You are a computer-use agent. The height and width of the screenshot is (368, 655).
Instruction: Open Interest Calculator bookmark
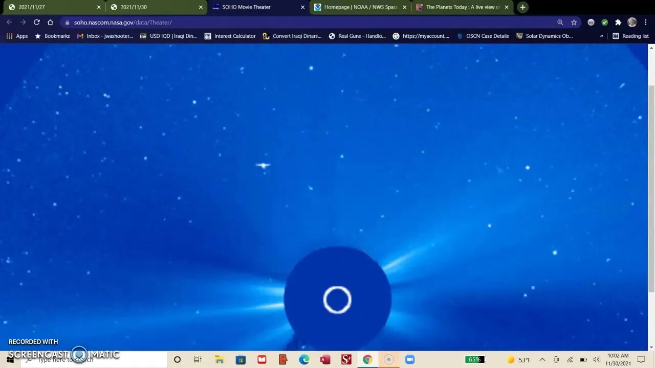coord(230,36)
